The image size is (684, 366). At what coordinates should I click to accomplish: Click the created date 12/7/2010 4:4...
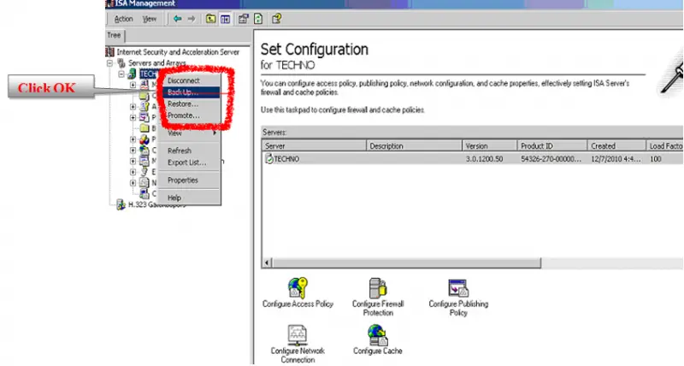tap(616, 159)
